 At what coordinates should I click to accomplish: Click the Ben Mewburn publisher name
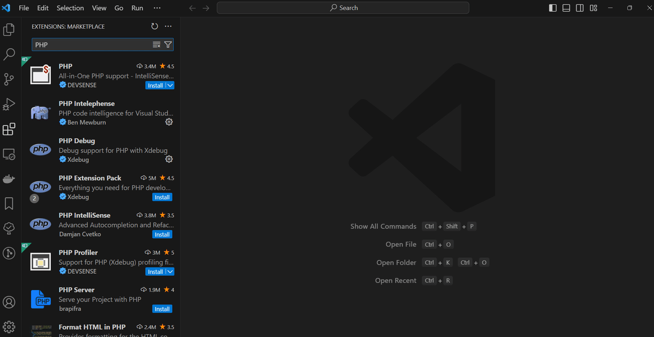[87, 122]
